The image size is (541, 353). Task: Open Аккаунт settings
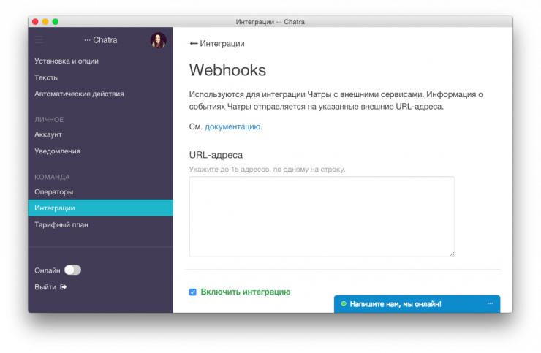[48, 134]
